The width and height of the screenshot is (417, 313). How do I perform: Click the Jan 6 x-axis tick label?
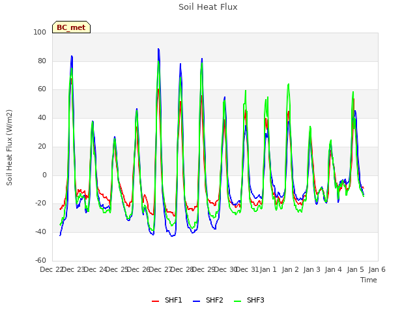(x=377, y=269)
